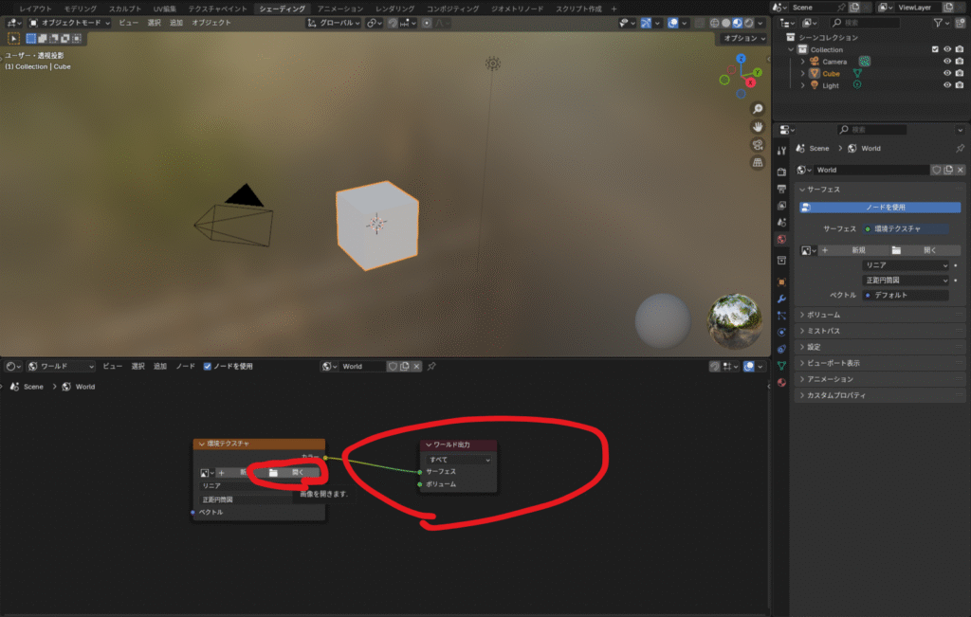Switch to solid viewport shading mode
971x617 pixels.
pos(725,23)
